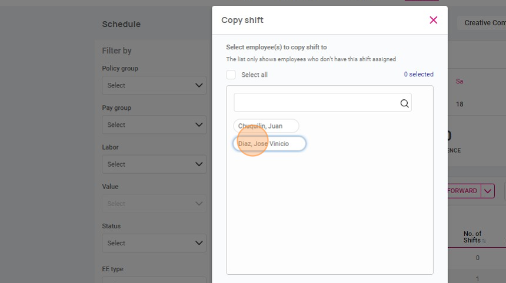Click the Creative Com button
Image resolution: width=506 pixels, height=283 pixels.
coord(482,23)
